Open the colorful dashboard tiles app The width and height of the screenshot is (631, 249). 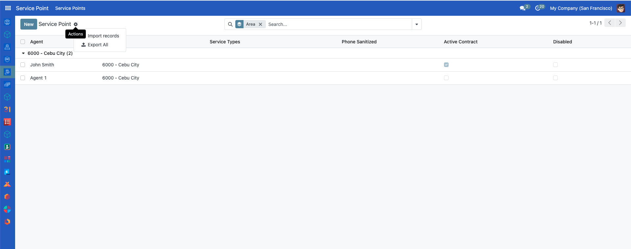(x=7, y=159)
